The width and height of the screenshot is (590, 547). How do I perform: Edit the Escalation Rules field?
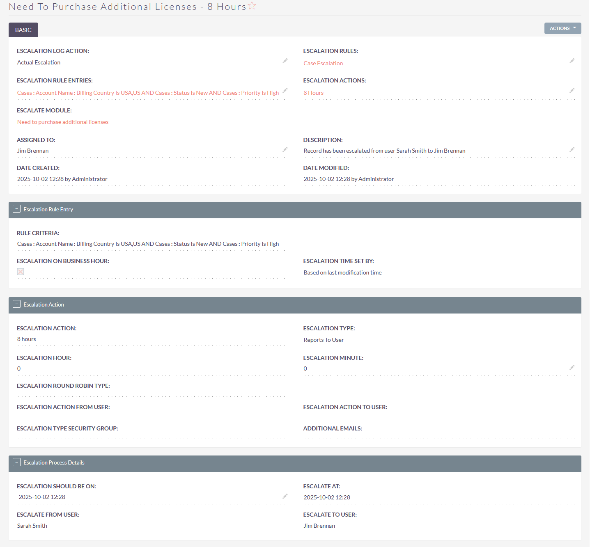[x=572, y=61]
